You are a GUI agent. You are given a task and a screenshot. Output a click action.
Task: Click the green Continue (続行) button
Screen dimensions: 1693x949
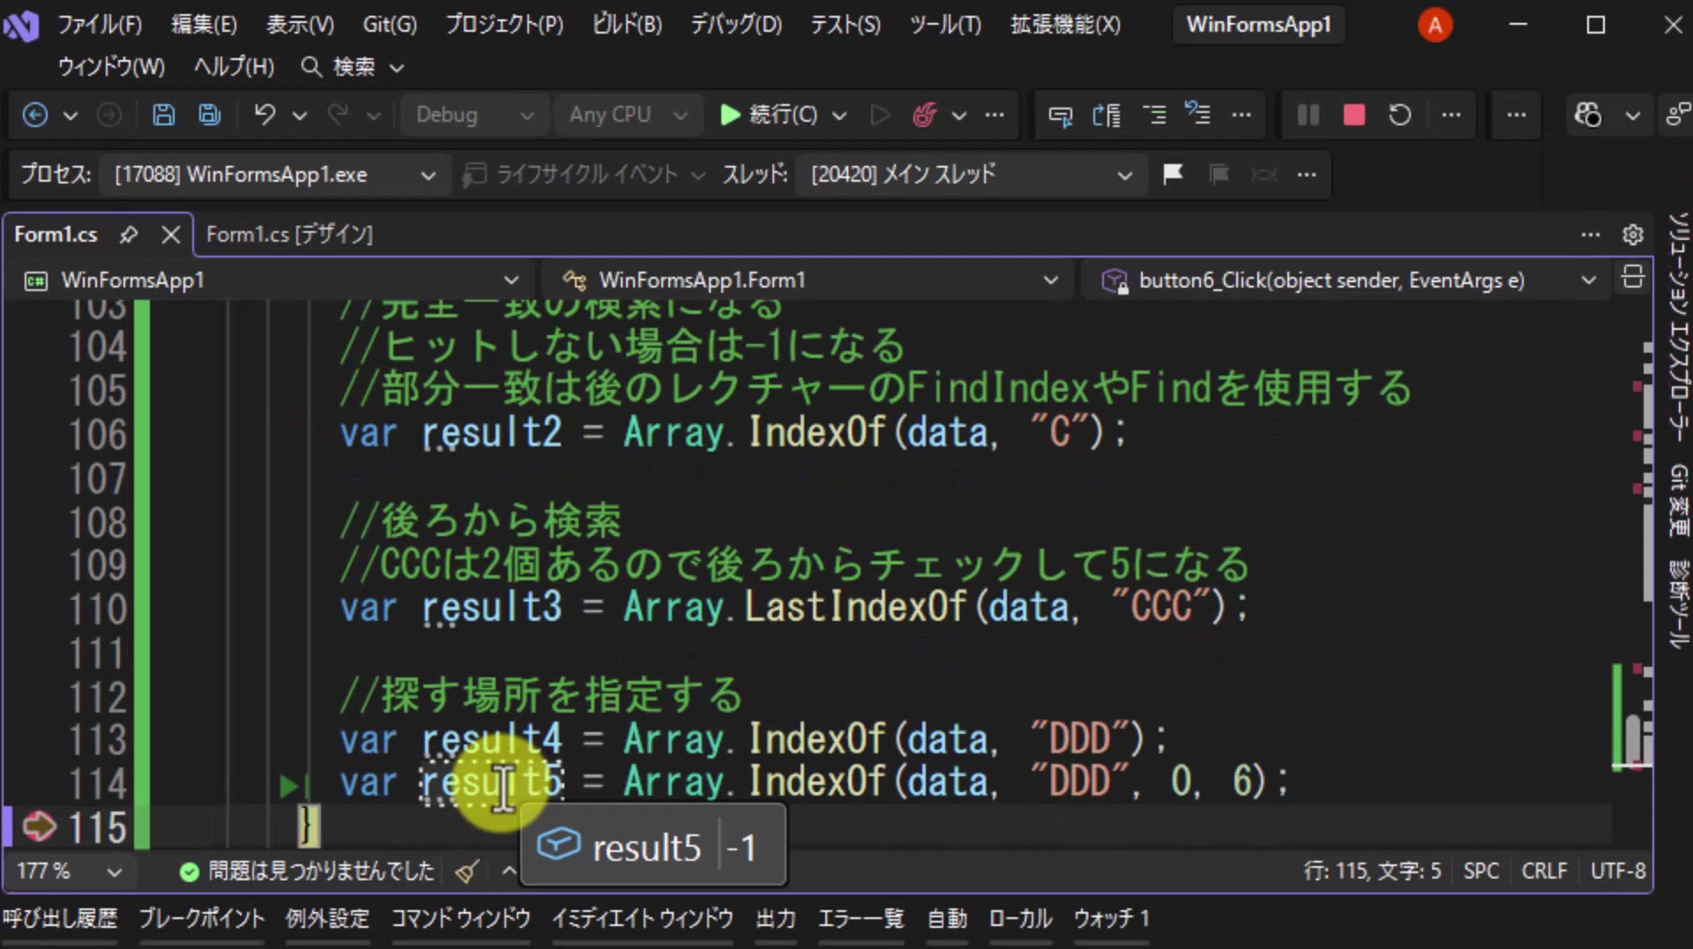(x=769, y=115)
